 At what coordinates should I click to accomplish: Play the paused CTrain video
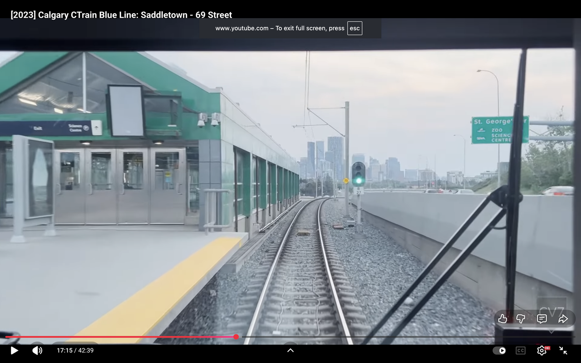[14, 350]
